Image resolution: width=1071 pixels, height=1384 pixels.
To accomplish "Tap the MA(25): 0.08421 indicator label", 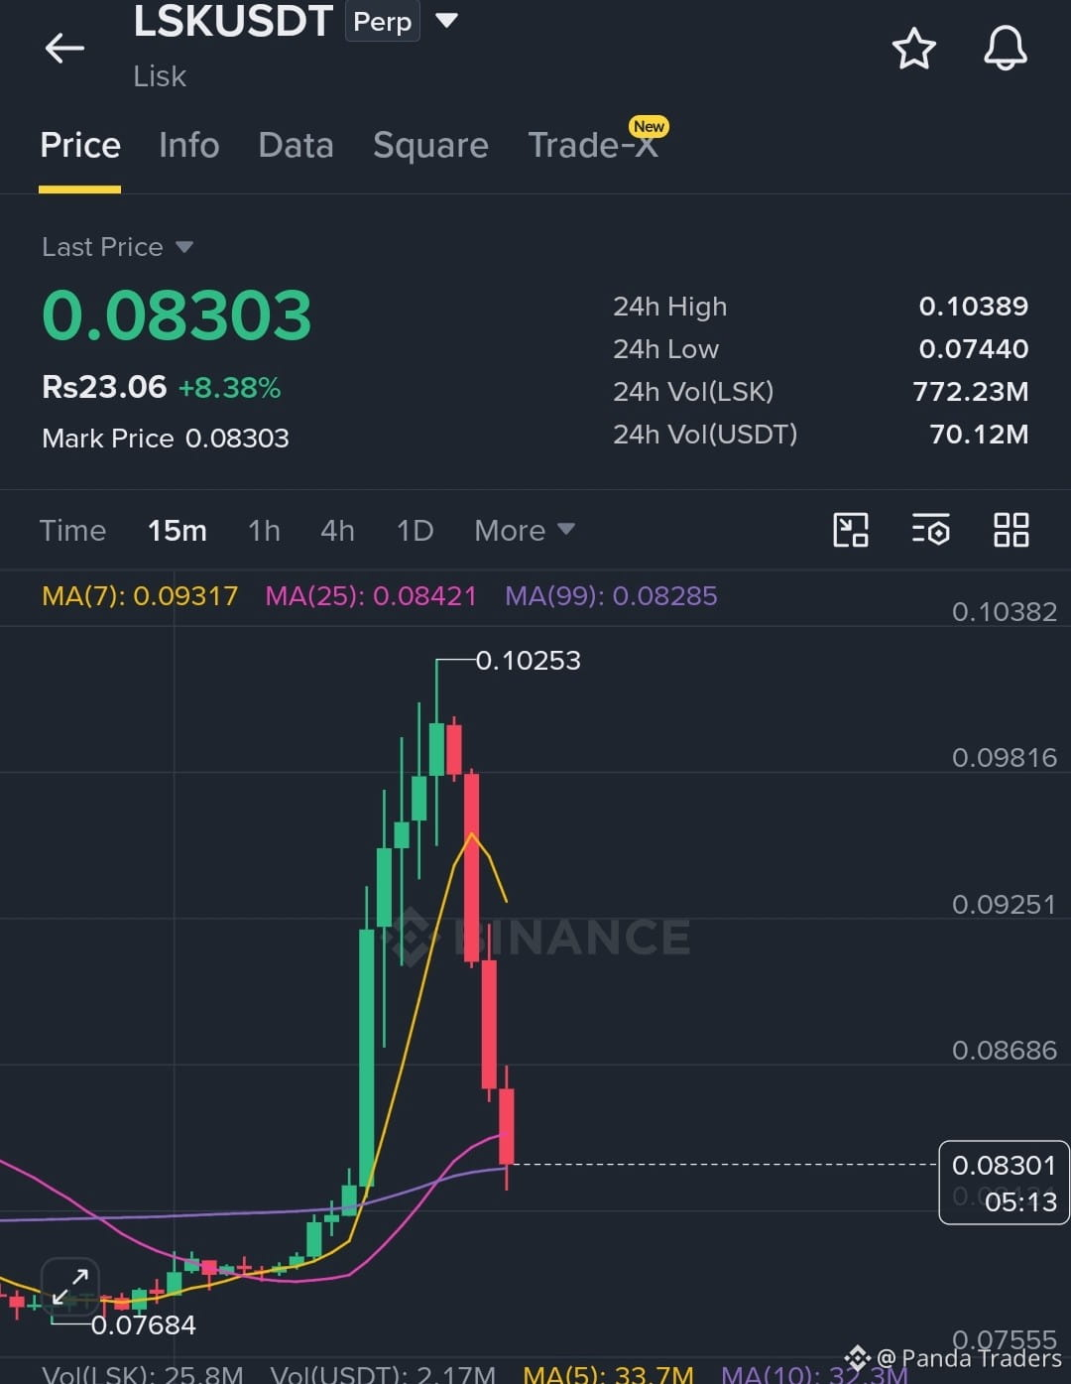I will click(371, 595).
